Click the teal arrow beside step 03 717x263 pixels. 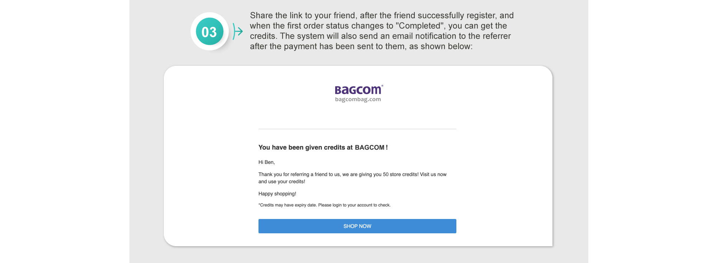click(x=237, y=31)
